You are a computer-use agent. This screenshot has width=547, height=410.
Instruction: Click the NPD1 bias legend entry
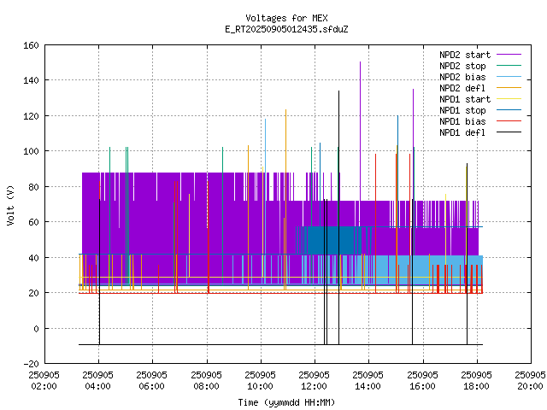pyautogui.click(x=462, y=120)
